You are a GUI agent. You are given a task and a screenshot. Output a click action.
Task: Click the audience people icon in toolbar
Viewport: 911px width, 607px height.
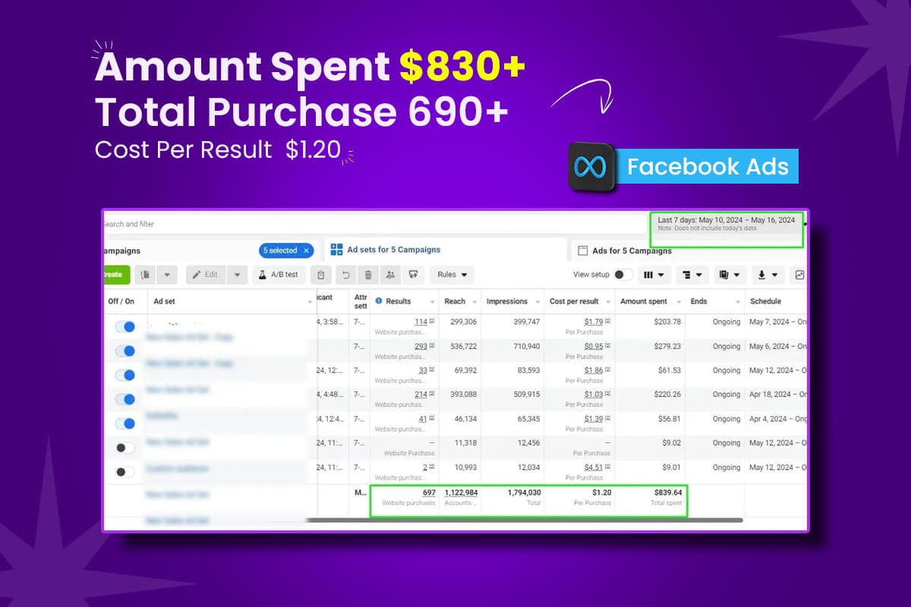click(390, 275)
